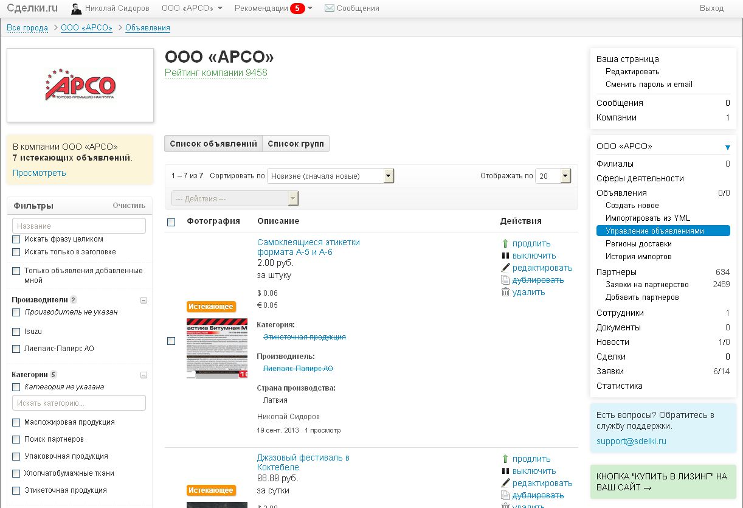
Task: Open История импортов menu item
Action: coord(638,257)
